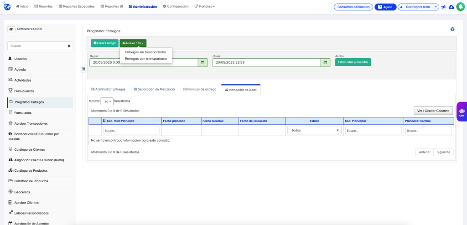
Task: Click the globe logo icon
Action: click(x=7, y=6)
